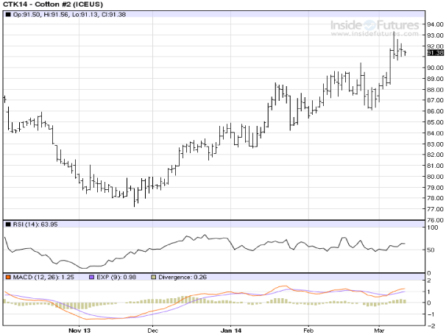Click the purple EXP legend swatch
The height and width of the screenshot is (335, 446).
[93, 277]
